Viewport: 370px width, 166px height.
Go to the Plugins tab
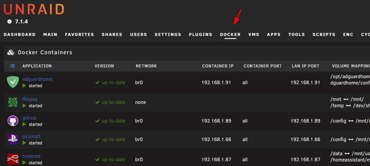pyautogui.click(x=201, y=34)
